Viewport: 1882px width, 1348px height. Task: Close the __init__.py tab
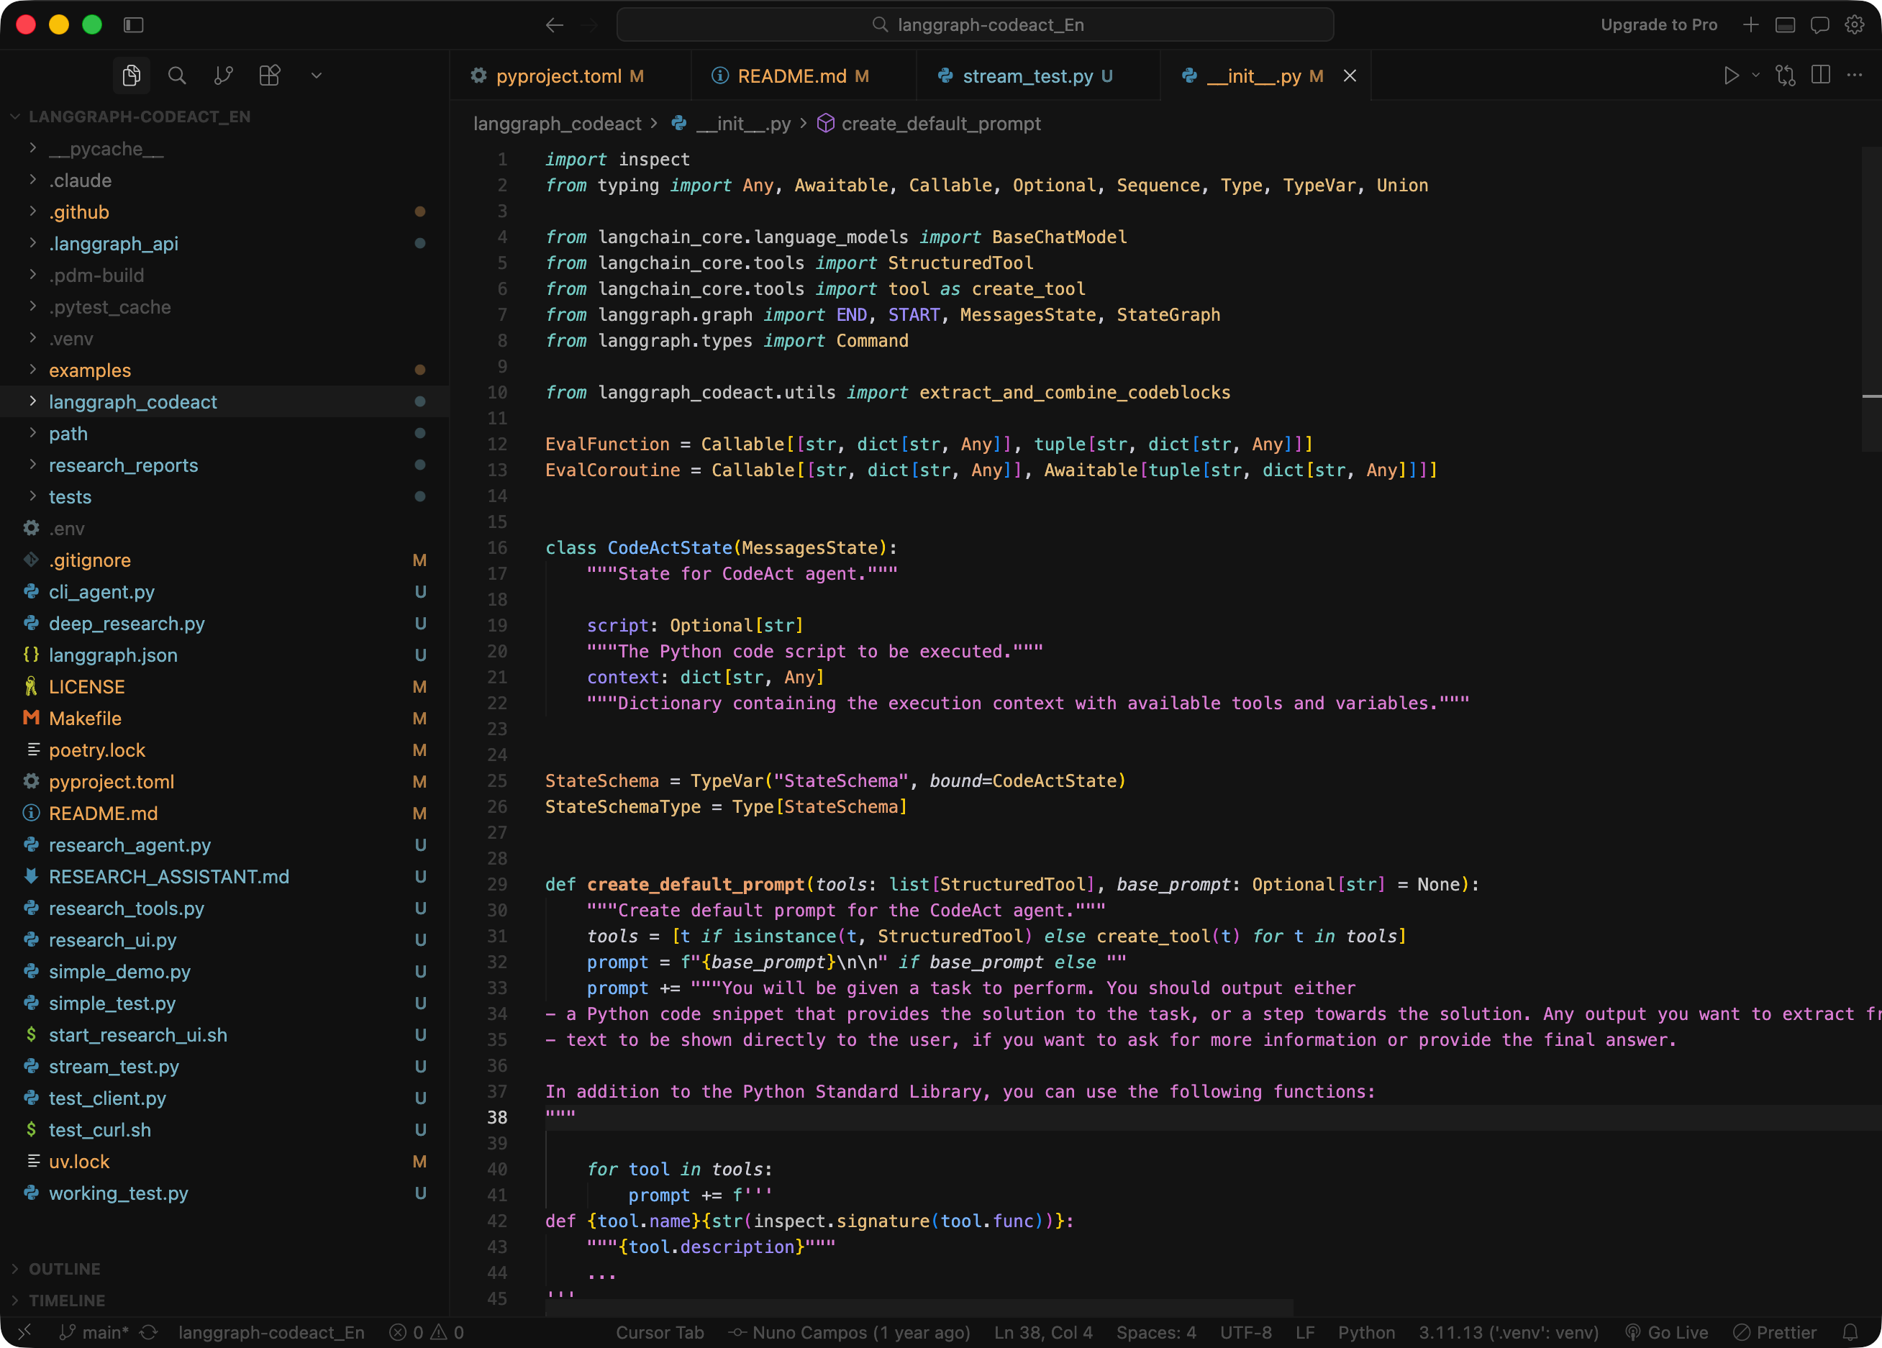(1350, 76)
